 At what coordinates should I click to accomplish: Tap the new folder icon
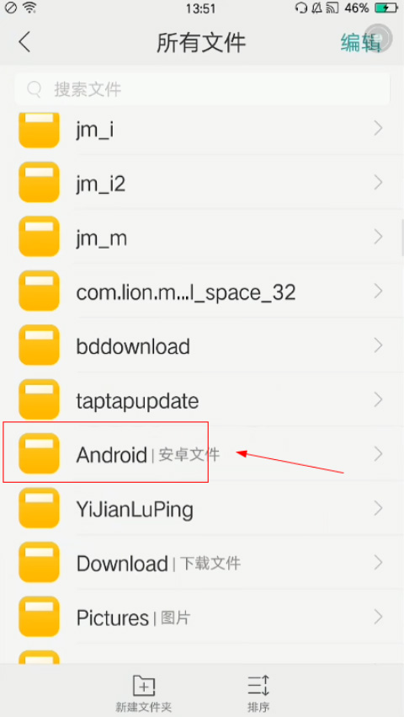tap(143, 686)
